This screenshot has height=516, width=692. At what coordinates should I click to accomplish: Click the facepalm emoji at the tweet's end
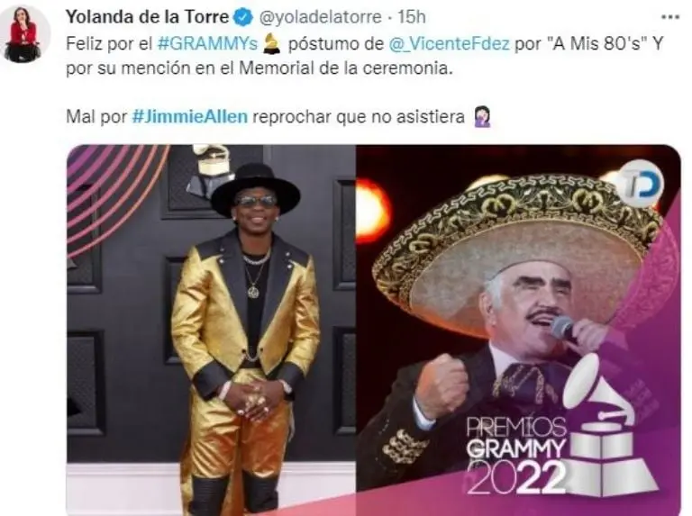coord(481,117)
